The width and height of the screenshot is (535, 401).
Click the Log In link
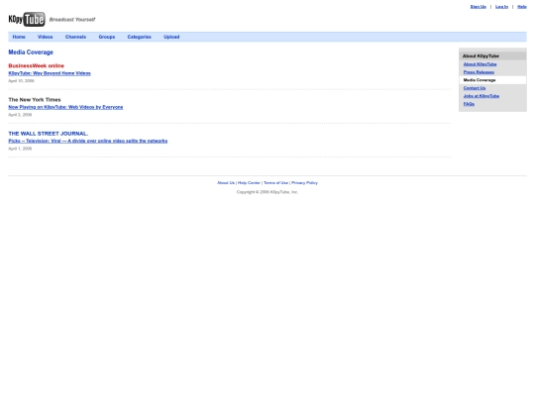[501, 7]
